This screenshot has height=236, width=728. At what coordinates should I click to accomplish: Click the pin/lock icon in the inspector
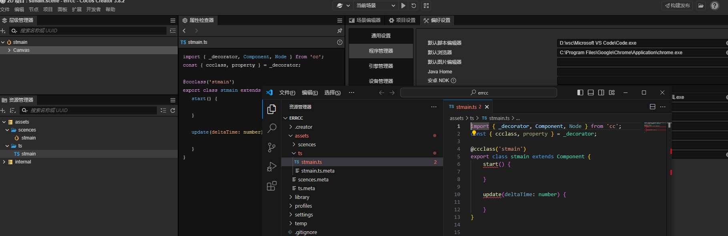(x=340, y=31)
